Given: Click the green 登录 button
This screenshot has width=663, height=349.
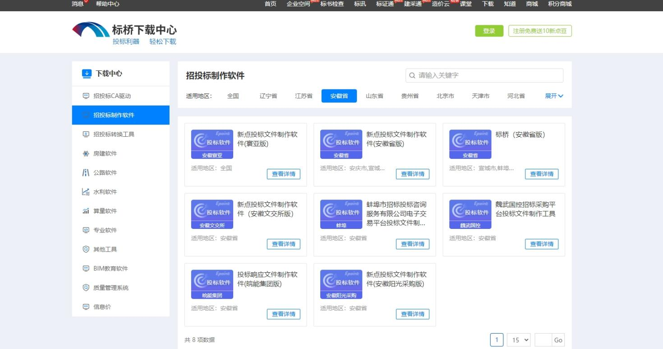Looking at the screenshot, I should [489, 31].
